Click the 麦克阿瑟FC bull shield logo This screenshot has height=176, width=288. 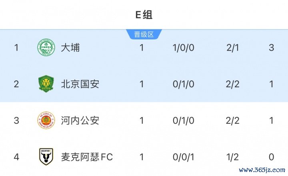click(46, 156)
